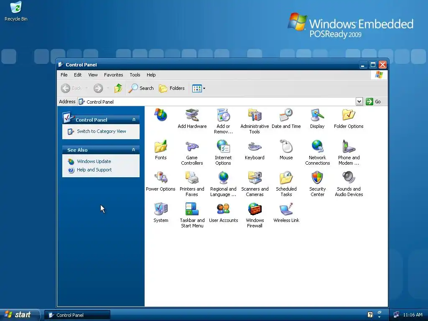Open Phone and Modem options icon
Screen dimensions: 428x321
coord(349,147)
